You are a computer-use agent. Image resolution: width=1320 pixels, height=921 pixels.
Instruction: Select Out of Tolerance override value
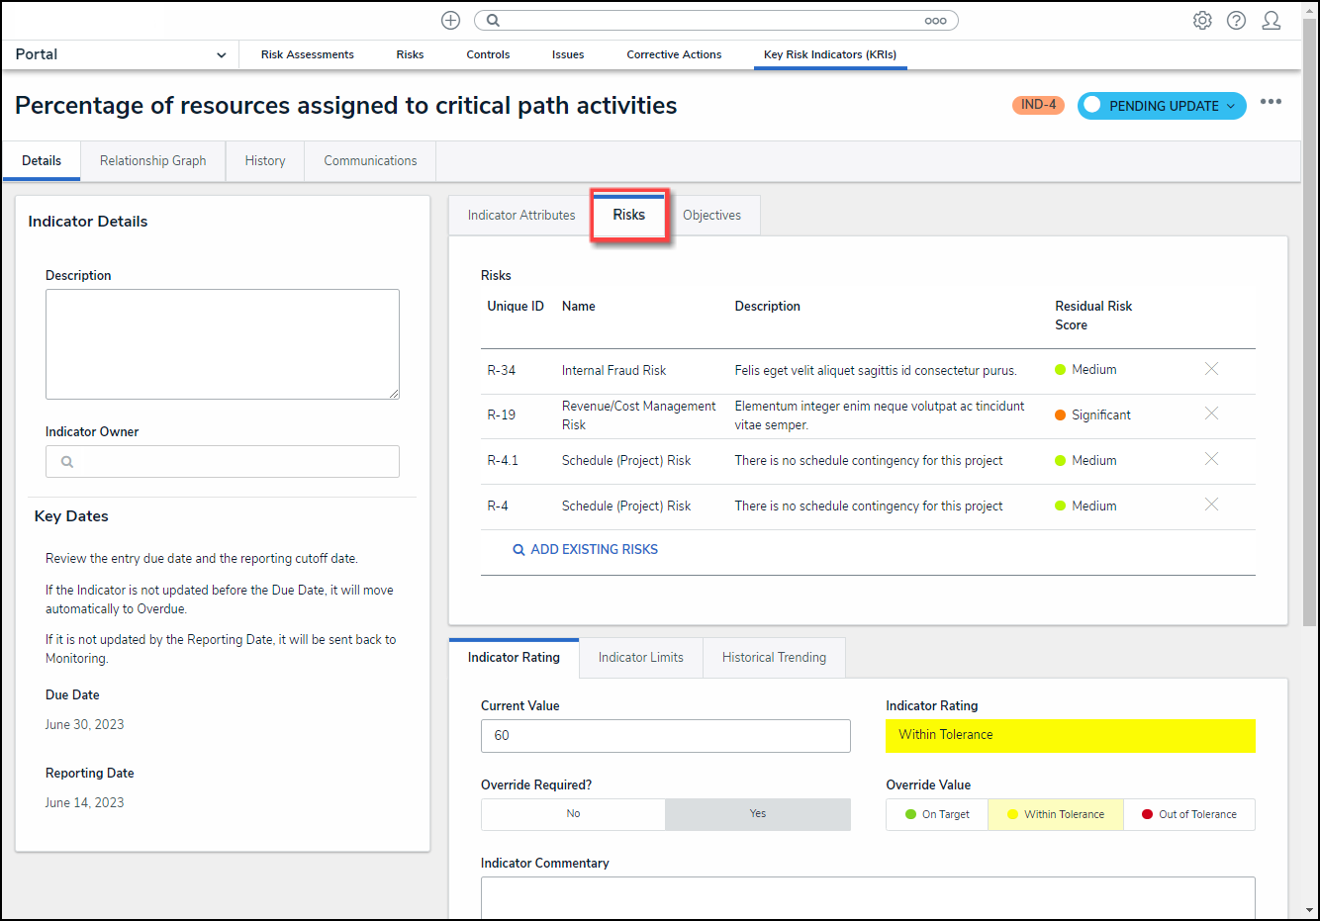(x=1188, y=815)
